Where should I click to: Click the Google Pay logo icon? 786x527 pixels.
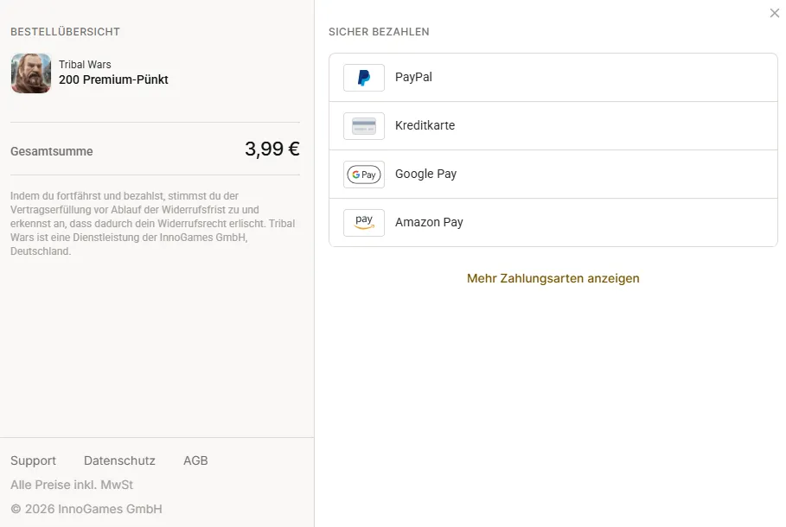pos(364,175)
